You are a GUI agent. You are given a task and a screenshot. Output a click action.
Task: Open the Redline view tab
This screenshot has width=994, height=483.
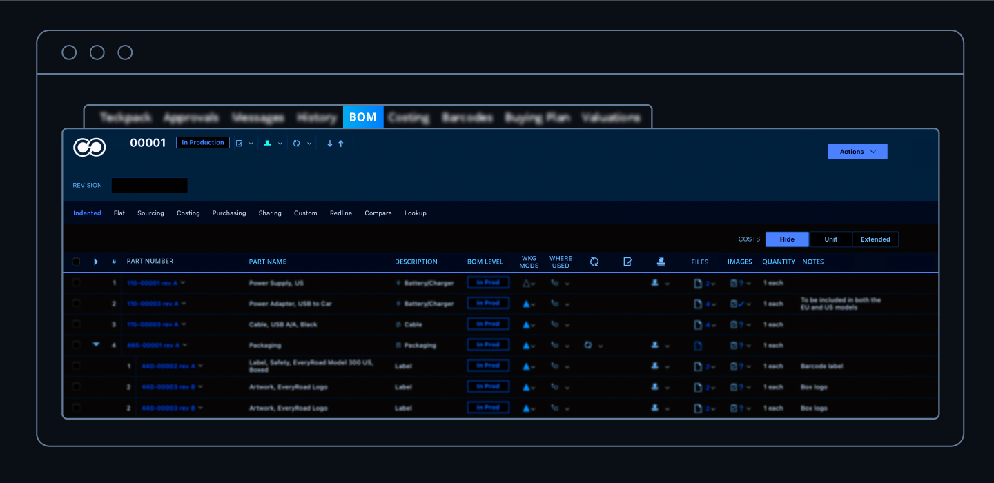pyautogui.click(x=341, y=213)
